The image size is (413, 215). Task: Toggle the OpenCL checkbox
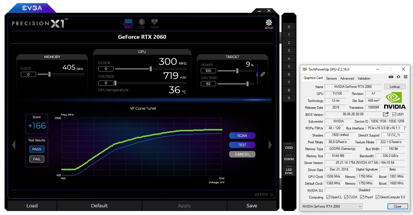(x=328, y=197)
